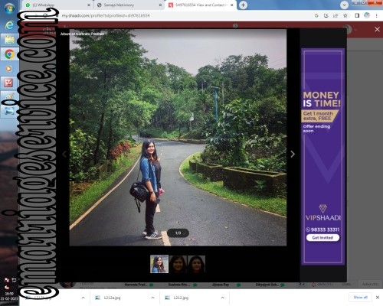Bookmark this page with star icon

[x=345, y=15]
